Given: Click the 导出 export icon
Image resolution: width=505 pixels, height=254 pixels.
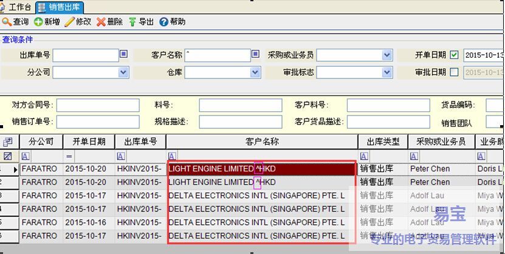Looking at the screenshot, I should point(132,22).
